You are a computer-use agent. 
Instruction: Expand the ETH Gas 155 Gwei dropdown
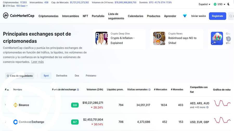[x=22, y=6]
